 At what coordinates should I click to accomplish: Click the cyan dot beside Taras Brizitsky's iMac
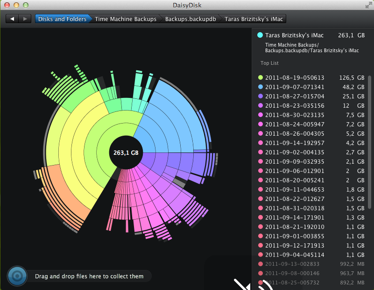point(260,35)
